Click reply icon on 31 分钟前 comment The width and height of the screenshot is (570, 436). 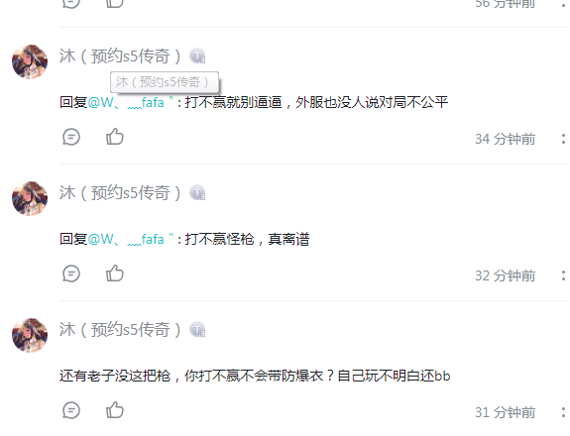coord(71,410)
